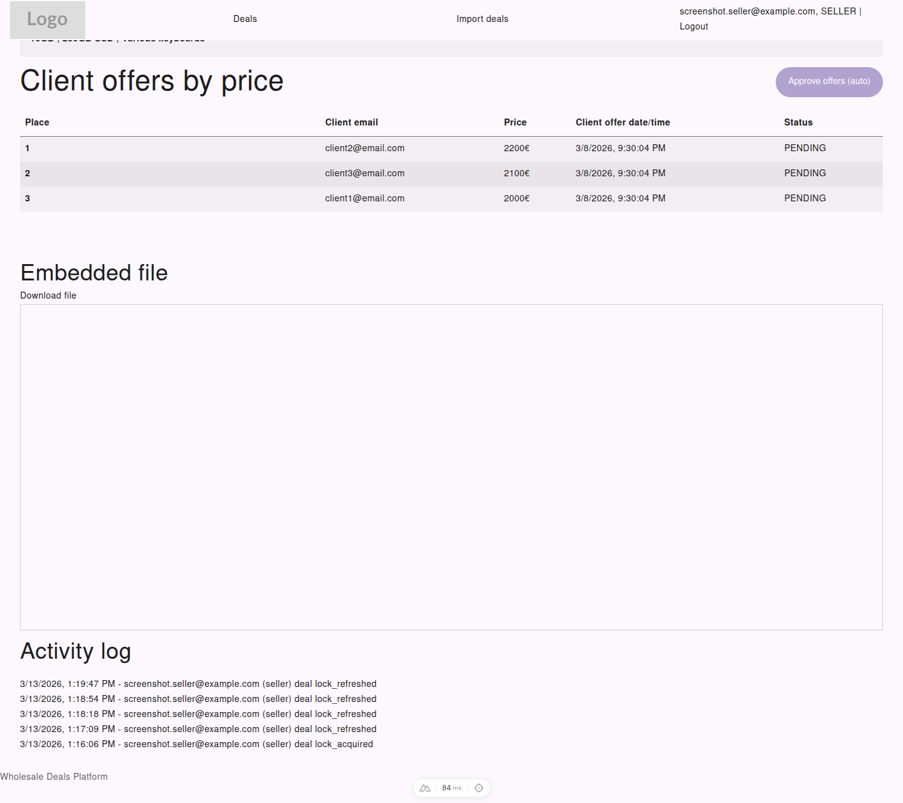Click the Approve offers (auto) button
This screenshot has width=903, height=803.
point(828,82)
